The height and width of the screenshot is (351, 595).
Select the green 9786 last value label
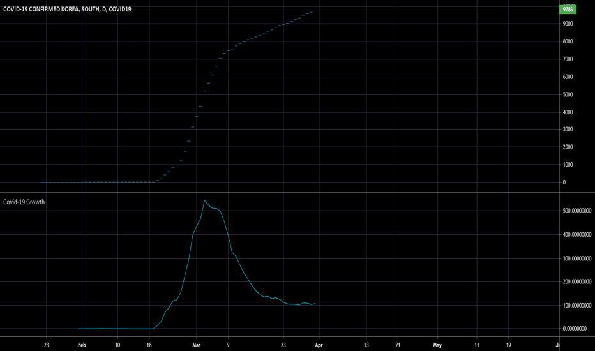coord(568,10)
